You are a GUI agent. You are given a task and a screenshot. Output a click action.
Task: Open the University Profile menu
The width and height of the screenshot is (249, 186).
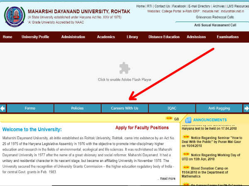[35, 37]
